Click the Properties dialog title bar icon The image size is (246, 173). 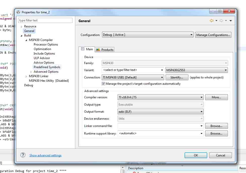pos(18,12)
